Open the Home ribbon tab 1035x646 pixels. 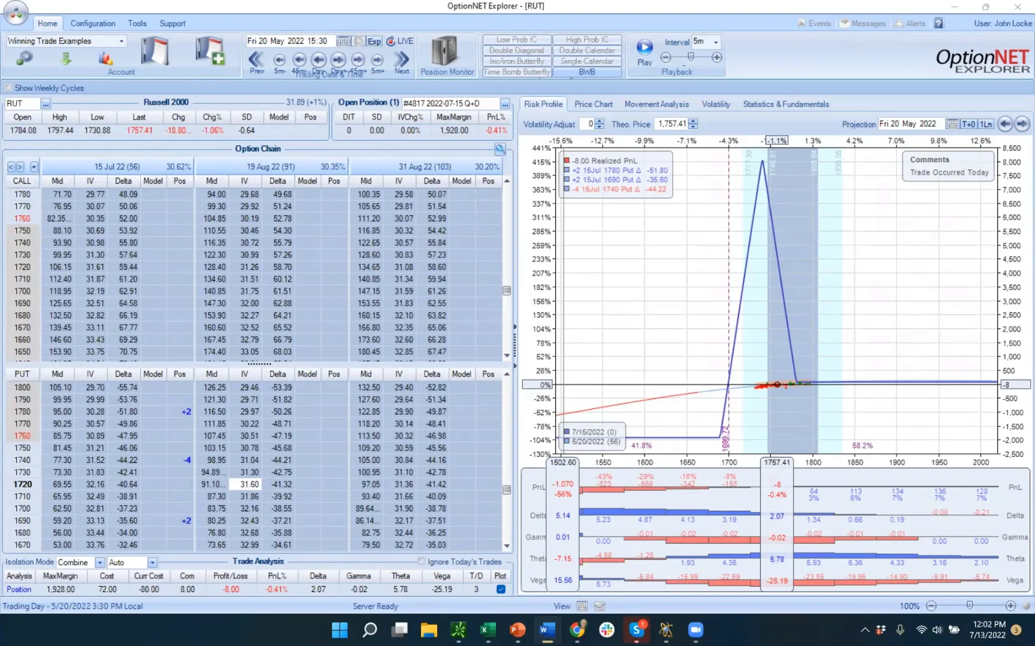coord(47,23)
